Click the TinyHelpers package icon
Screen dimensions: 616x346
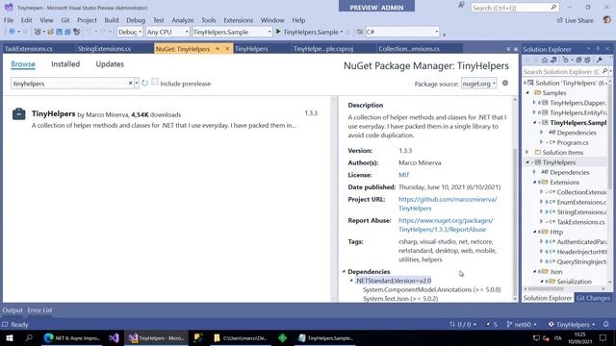tap(19, 113)
